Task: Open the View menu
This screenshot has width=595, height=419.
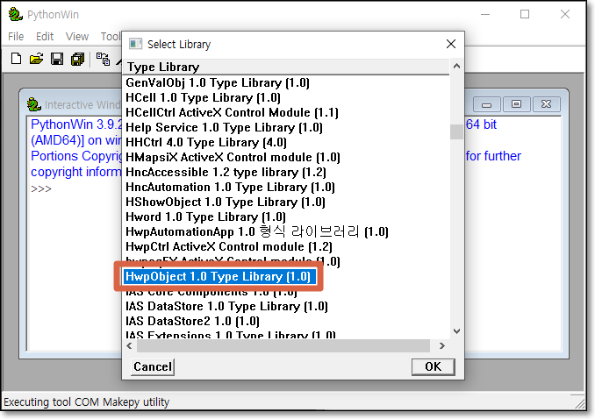Action: 77,37
